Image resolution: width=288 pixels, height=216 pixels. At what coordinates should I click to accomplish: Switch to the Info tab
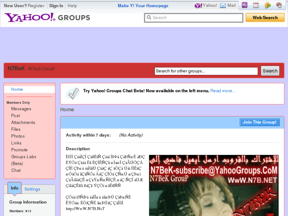(15, 188)
